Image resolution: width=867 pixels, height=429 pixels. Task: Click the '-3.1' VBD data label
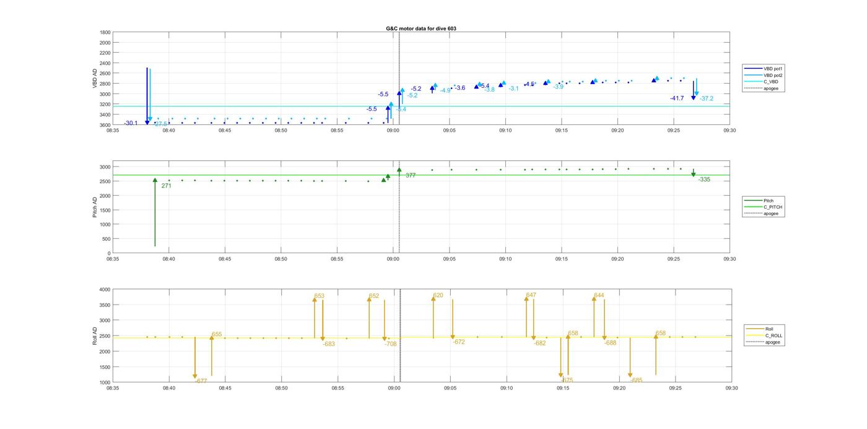tap(513, 89)
